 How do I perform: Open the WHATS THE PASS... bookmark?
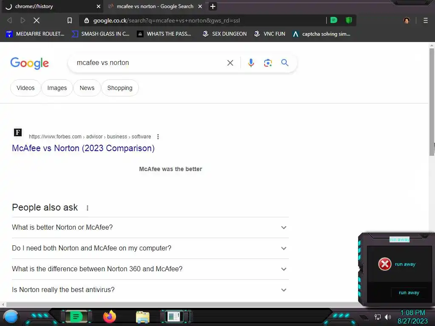164,34
